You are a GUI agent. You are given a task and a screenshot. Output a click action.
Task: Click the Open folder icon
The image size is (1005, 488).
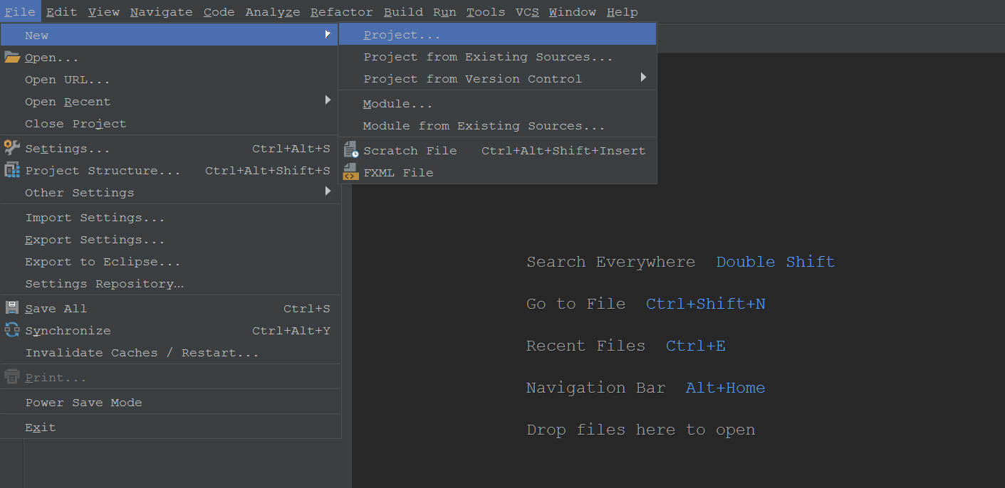[x=12, y=57]
